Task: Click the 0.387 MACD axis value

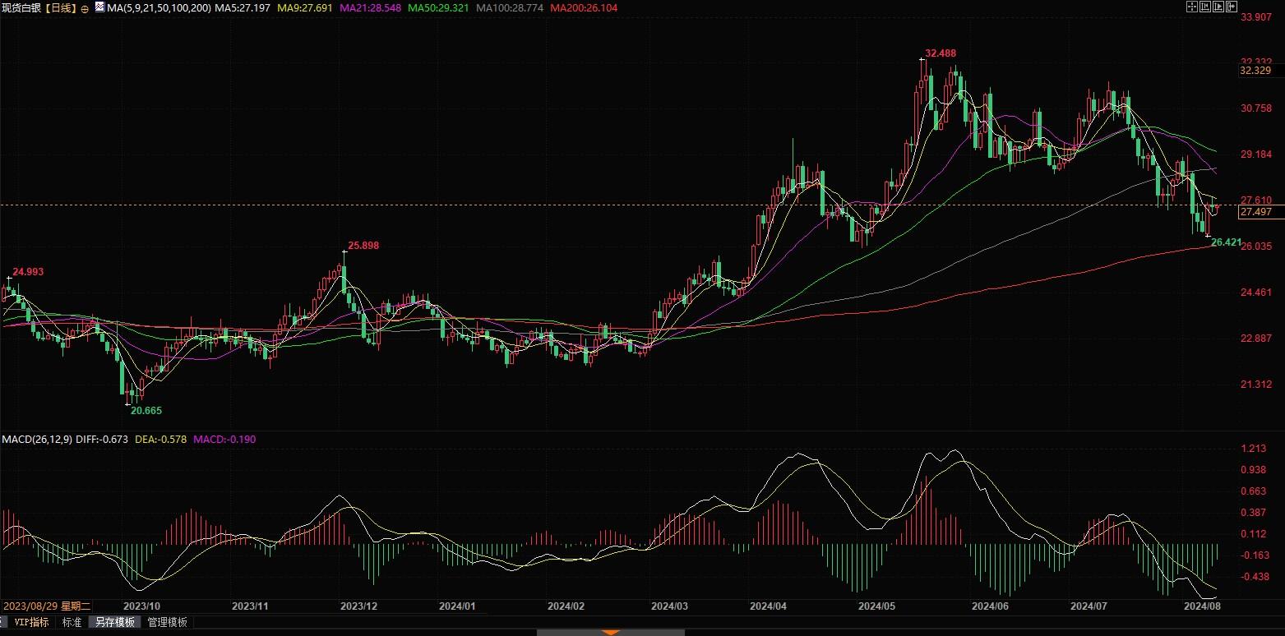Action: click(1254, 513)
